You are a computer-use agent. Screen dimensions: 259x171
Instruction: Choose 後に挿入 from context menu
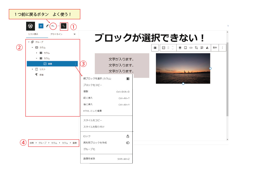point(106,104)
